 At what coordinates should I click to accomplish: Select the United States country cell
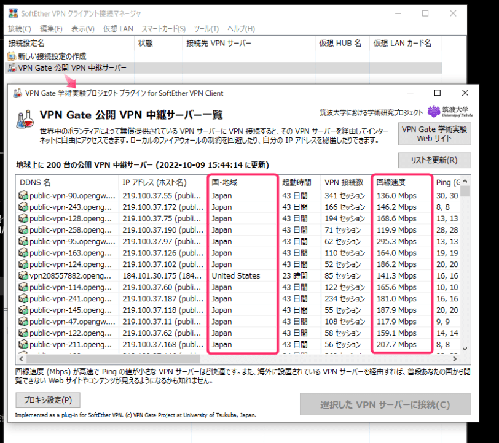point(236,275)
